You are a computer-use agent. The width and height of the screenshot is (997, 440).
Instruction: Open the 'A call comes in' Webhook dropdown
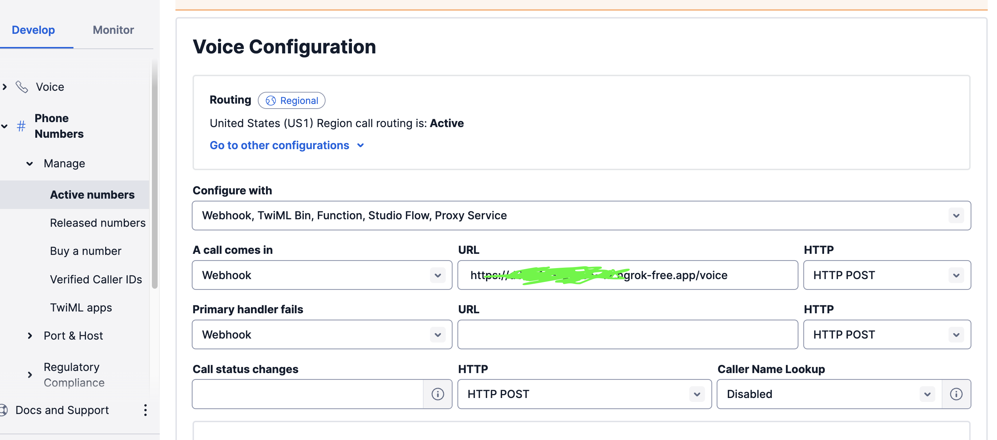click(x=437, y=275)
